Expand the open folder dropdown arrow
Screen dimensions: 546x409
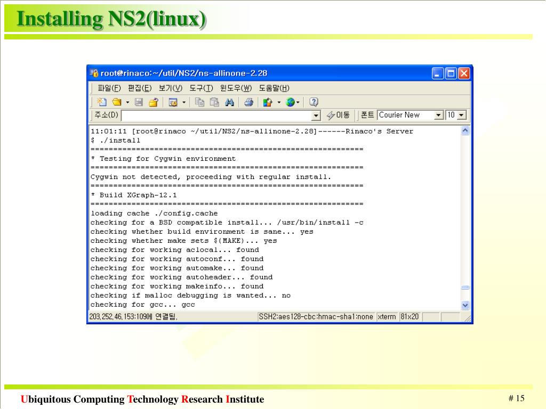pyautogui.click(x=127, y=102)
